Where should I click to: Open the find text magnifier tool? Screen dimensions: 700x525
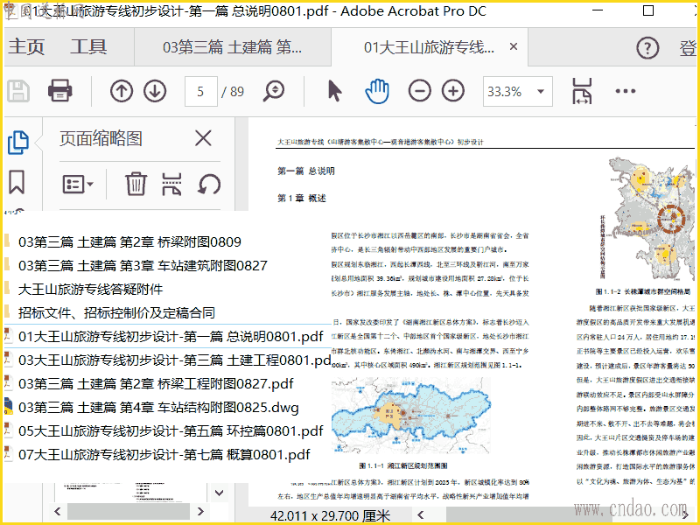tap(274, 91)
